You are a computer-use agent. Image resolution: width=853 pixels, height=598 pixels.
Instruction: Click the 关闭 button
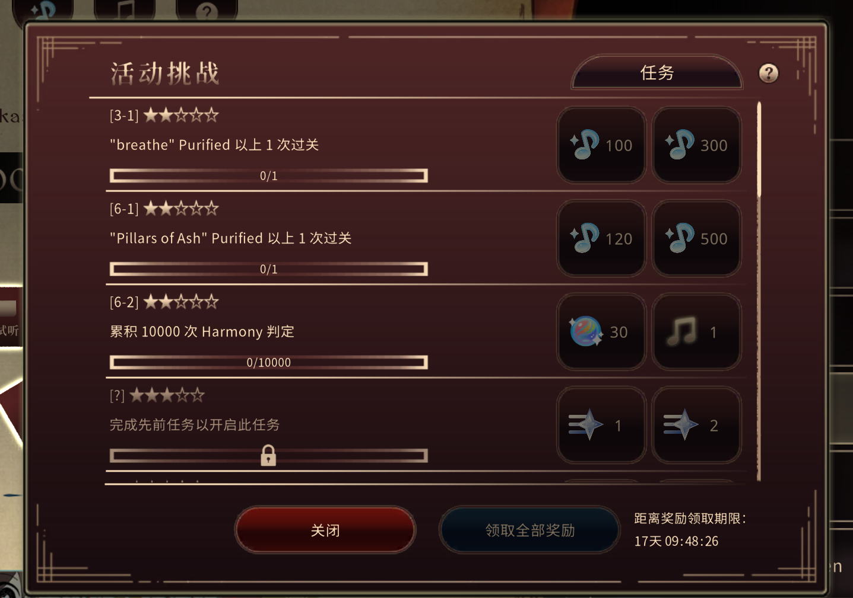pyautogui.click(x=325, y=530)
